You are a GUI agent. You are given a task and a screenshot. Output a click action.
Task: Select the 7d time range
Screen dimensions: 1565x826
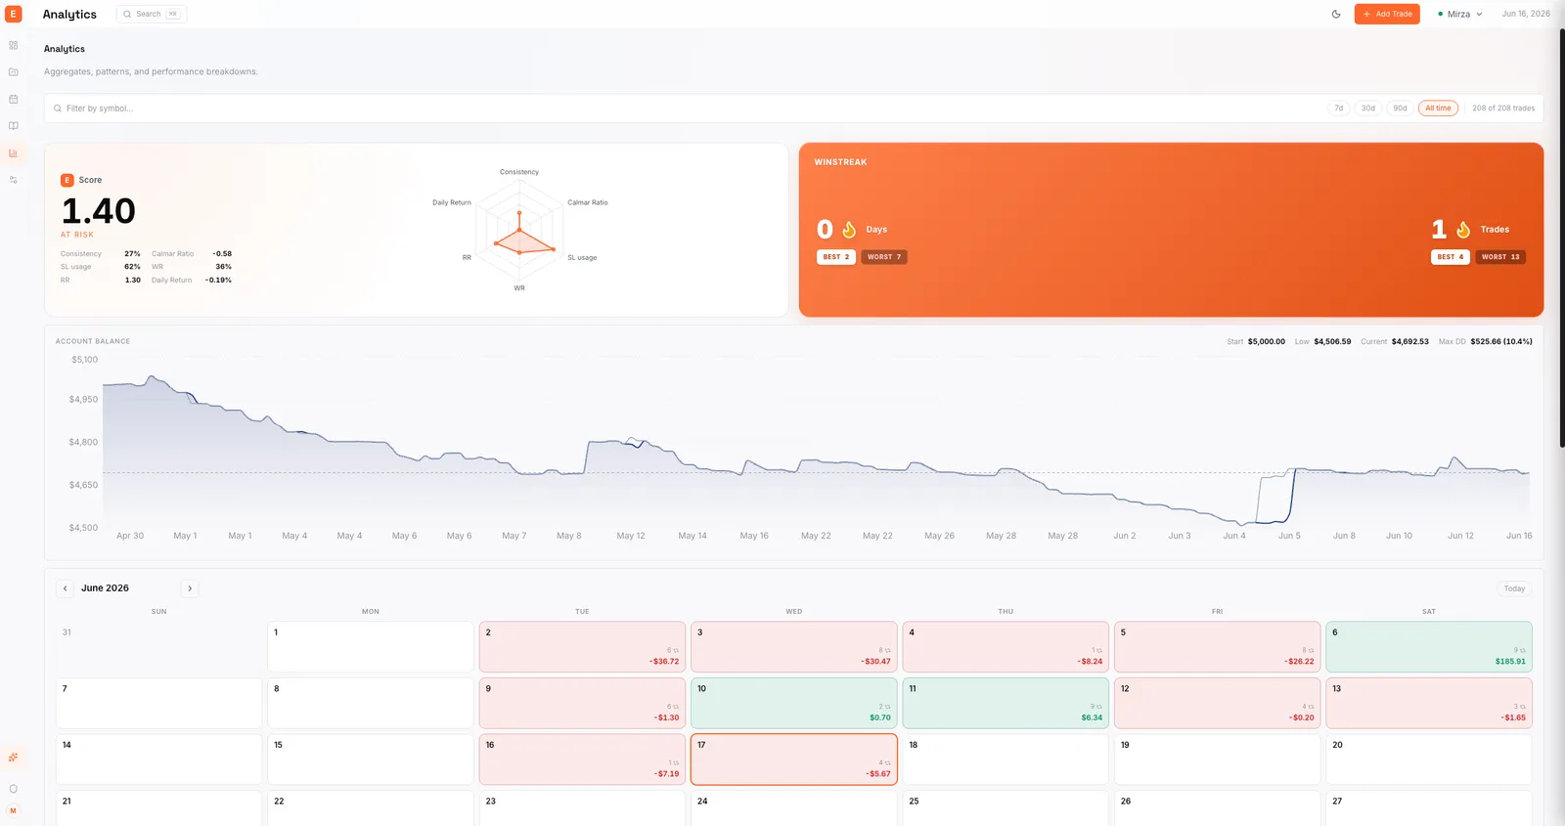[x=1339, y=109]
